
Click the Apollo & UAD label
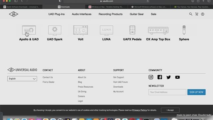(x=29, y=39)
